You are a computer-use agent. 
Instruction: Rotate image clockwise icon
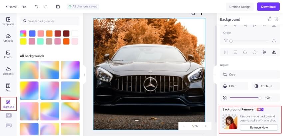[245, 52]
